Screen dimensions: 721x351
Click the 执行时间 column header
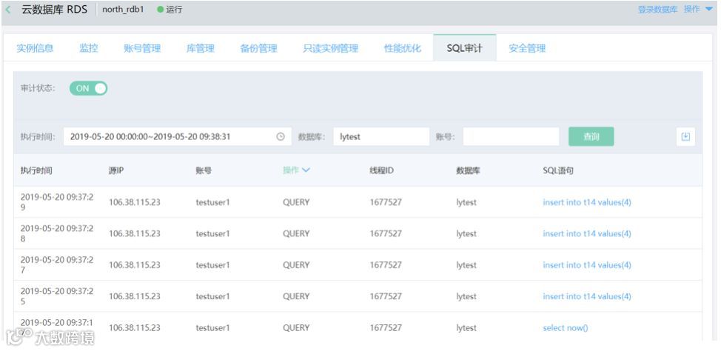[x=36, y=170]
